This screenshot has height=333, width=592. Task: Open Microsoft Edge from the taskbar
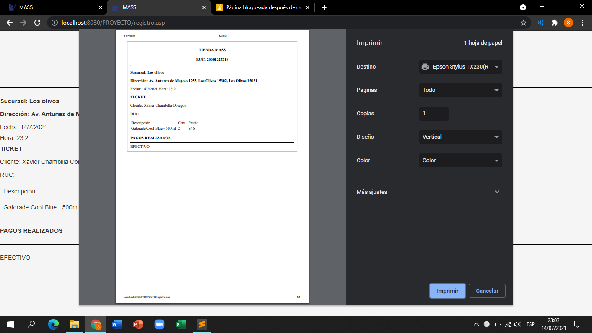[x=53, y=324]
